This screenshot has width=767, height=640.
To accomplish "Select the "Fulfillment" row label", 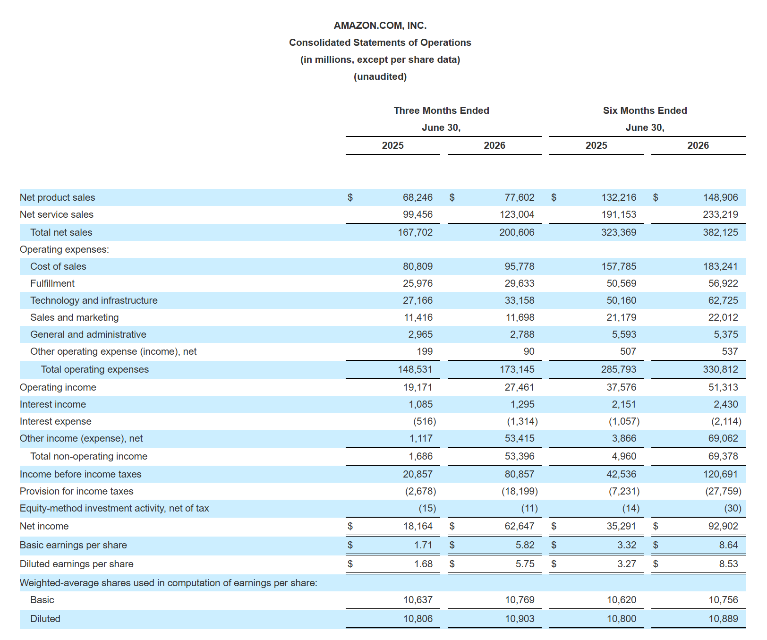I will (52, 283).
